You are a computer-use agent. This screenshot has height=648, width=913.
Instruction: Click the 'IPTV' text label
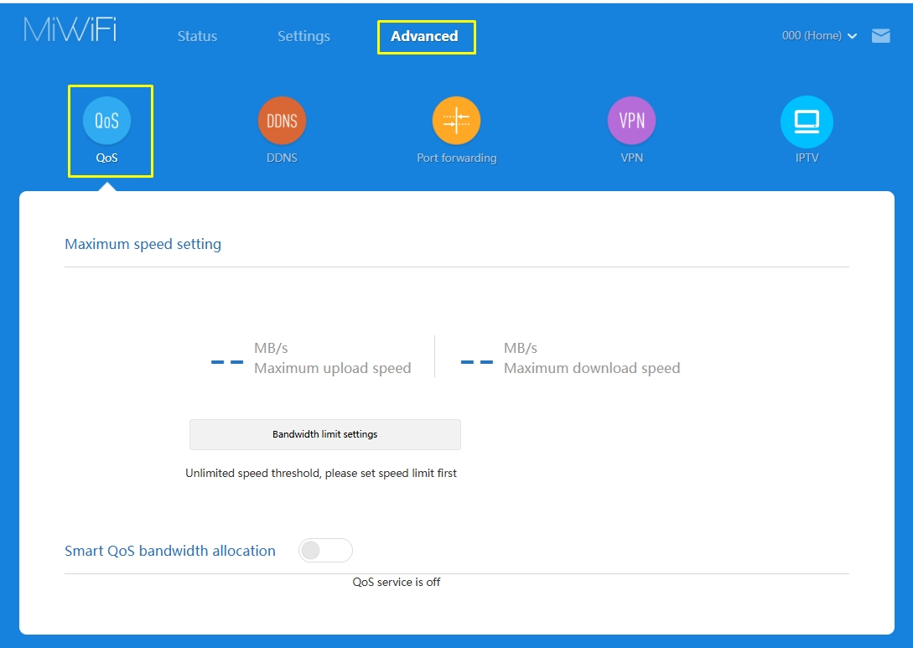[806, 158]
